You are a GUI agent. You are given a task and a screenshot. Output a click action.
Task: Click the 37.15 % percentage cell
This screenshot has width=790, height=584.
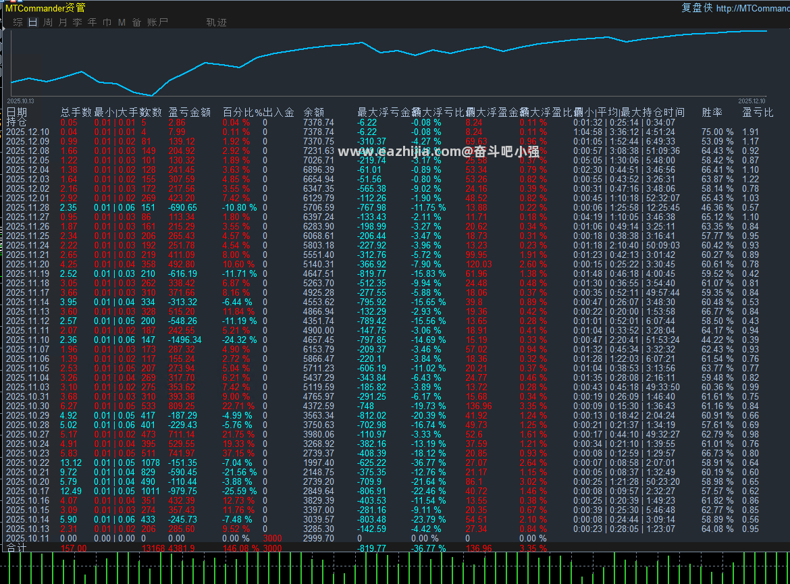(239, 454)
